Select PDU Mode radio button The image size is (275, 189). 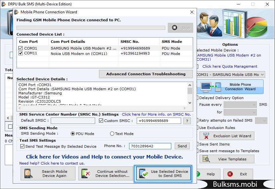click(x=73, y=134)
